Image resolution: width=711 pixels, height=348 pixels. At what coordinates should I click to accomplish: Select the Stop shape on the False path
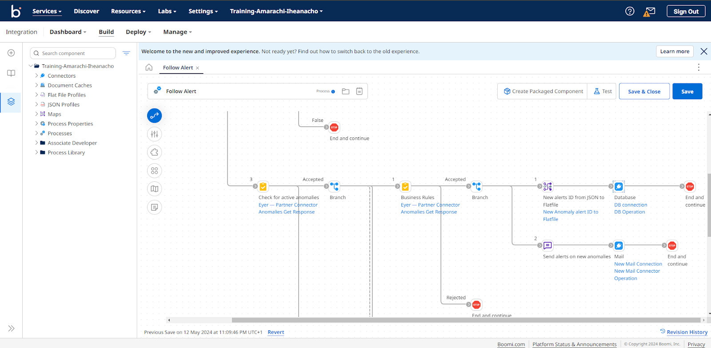point(334,128)
